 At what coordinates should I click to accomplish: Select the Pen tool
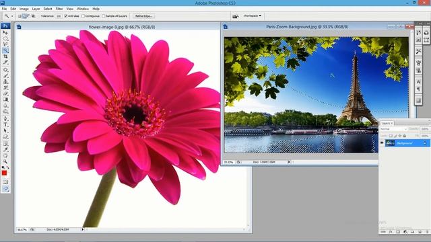click(5, 118)
